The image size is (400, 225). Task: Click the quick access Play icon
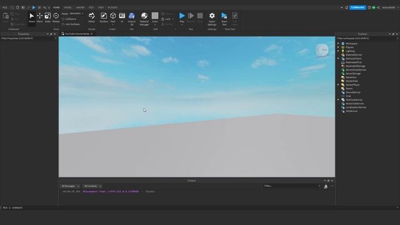click(34, 7)
